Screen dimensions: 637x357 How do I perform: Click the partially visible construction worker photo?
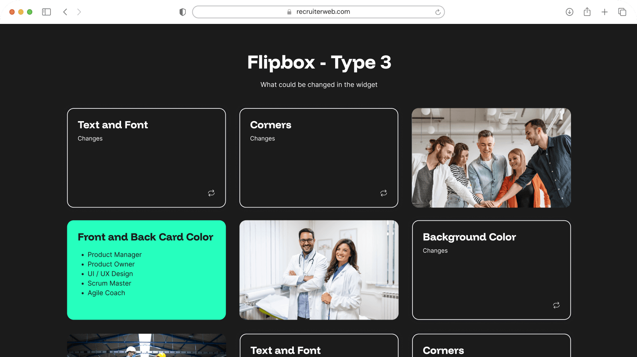tap(147, 345)
